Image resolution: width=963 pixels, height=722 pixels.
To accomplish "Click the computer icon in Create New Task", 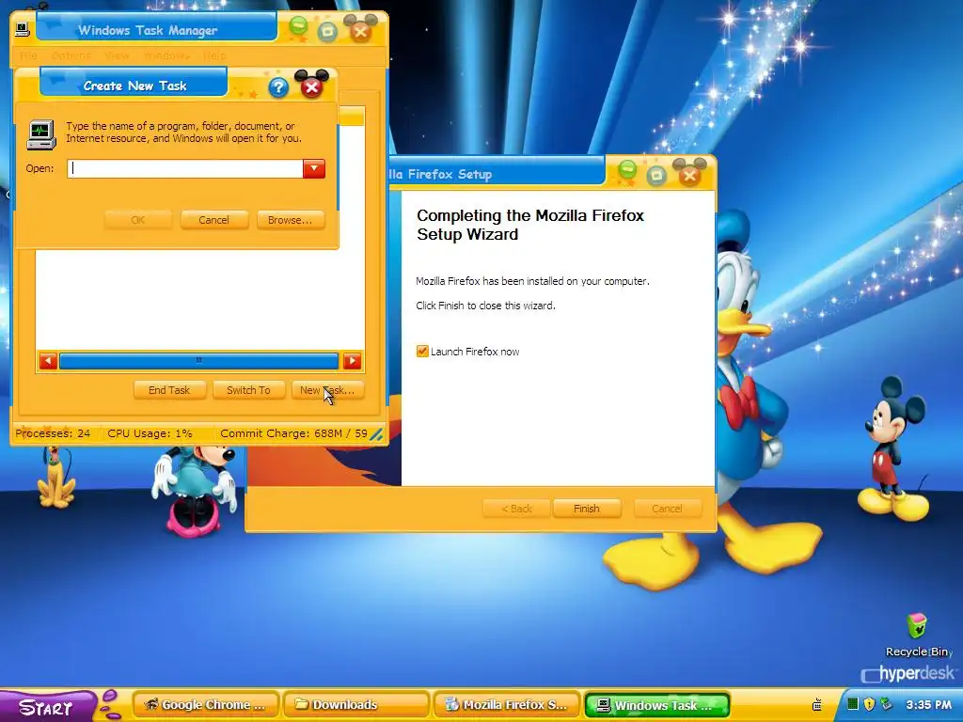I will 41,134.
